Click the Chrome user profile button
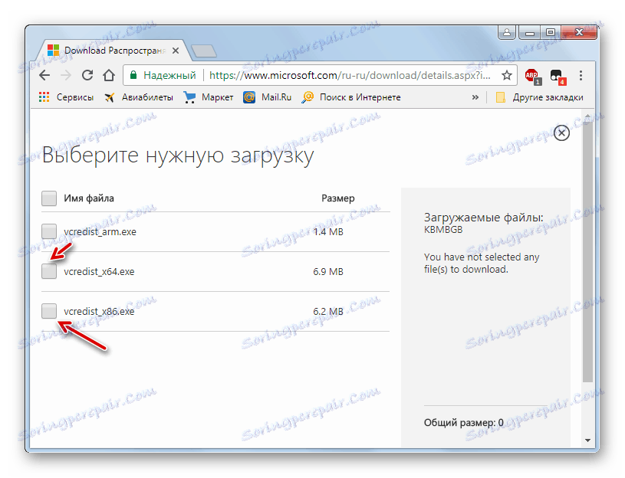The height and width of the screenshot is (478, 625). (x=507, y=32)
